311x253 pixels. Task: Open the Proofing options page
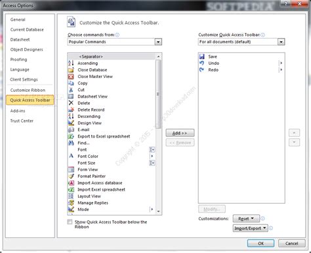click(x=18, y=60)
